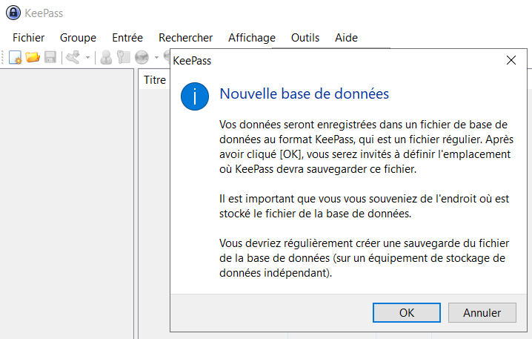Image resolution: width=532 pixels, height=339 pixels.
Task: Open the Affichage menu
Action: click(x=251, y=38)
